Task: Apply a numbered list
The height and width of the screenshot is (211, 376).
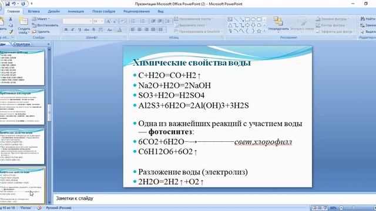Action: [x=143, y=21]
